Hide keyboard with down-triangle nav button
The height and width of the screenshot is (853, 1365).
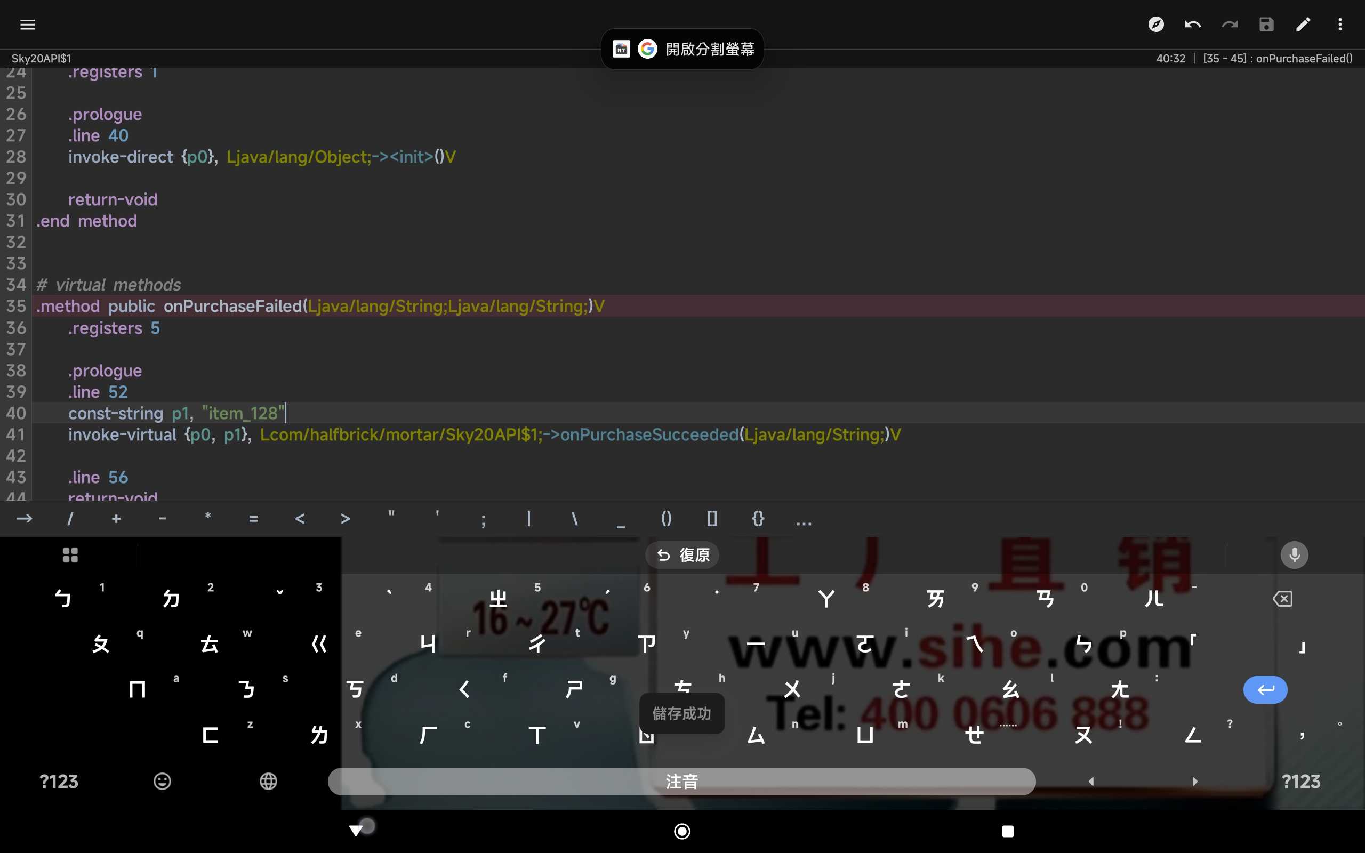coord(356,831)
